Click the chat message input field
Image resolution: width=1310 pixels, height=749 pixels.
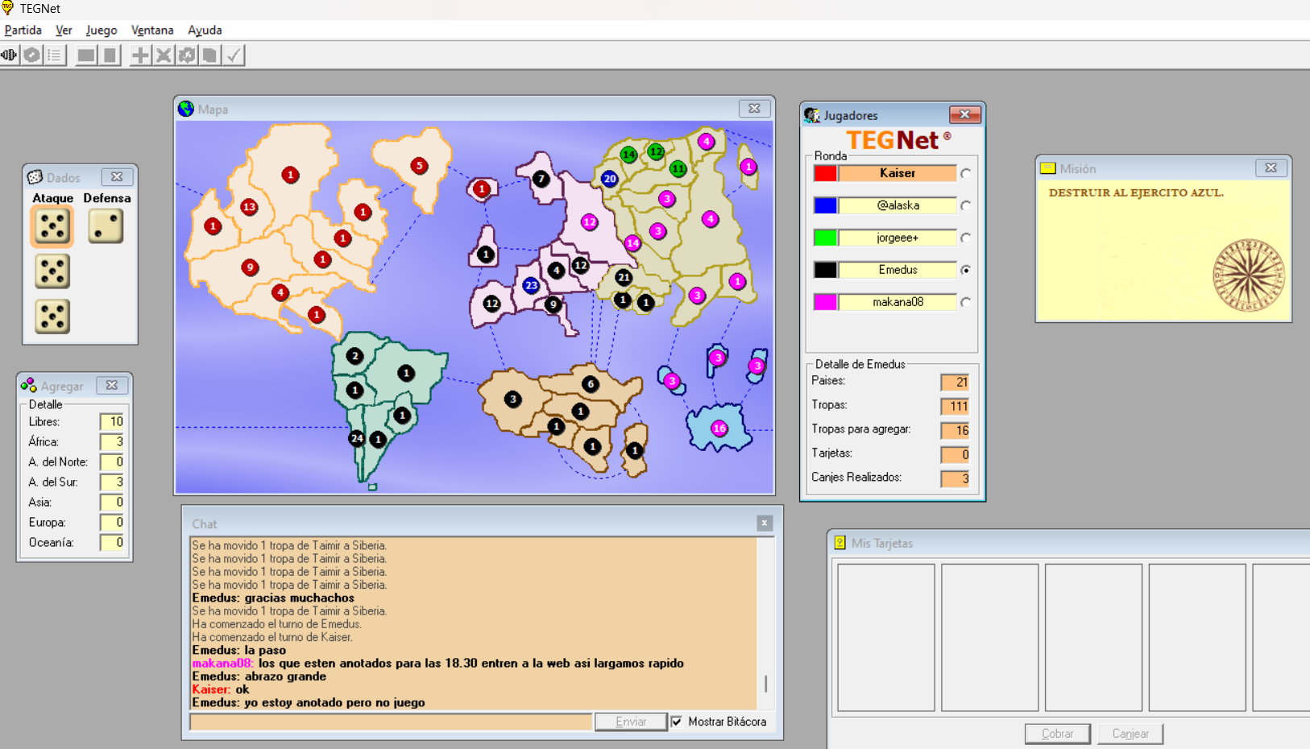point(391,722)
